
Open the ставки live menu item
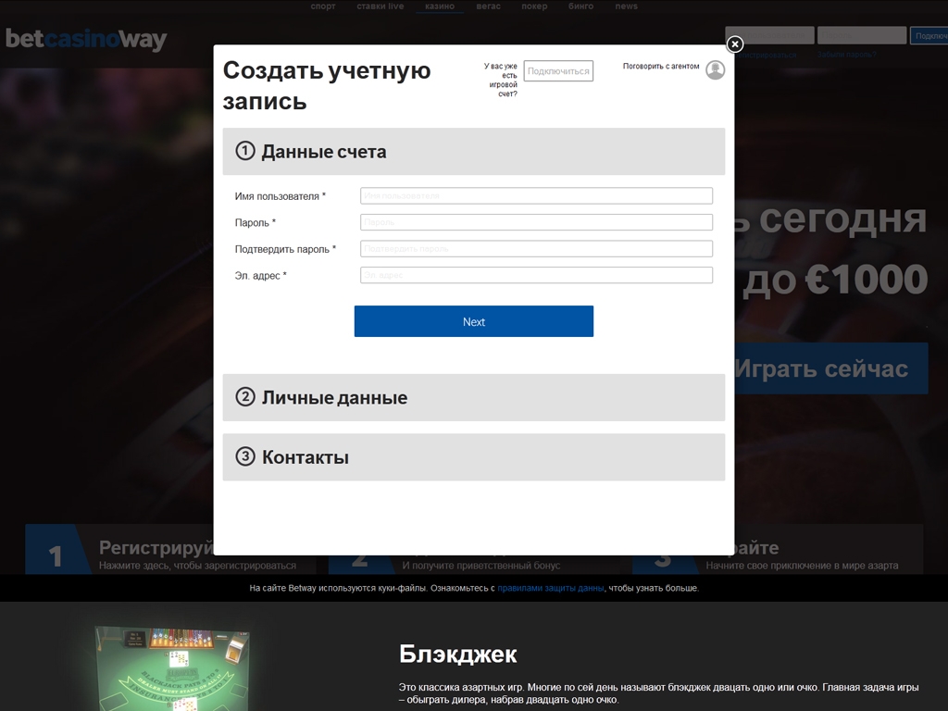click(380, 6)
